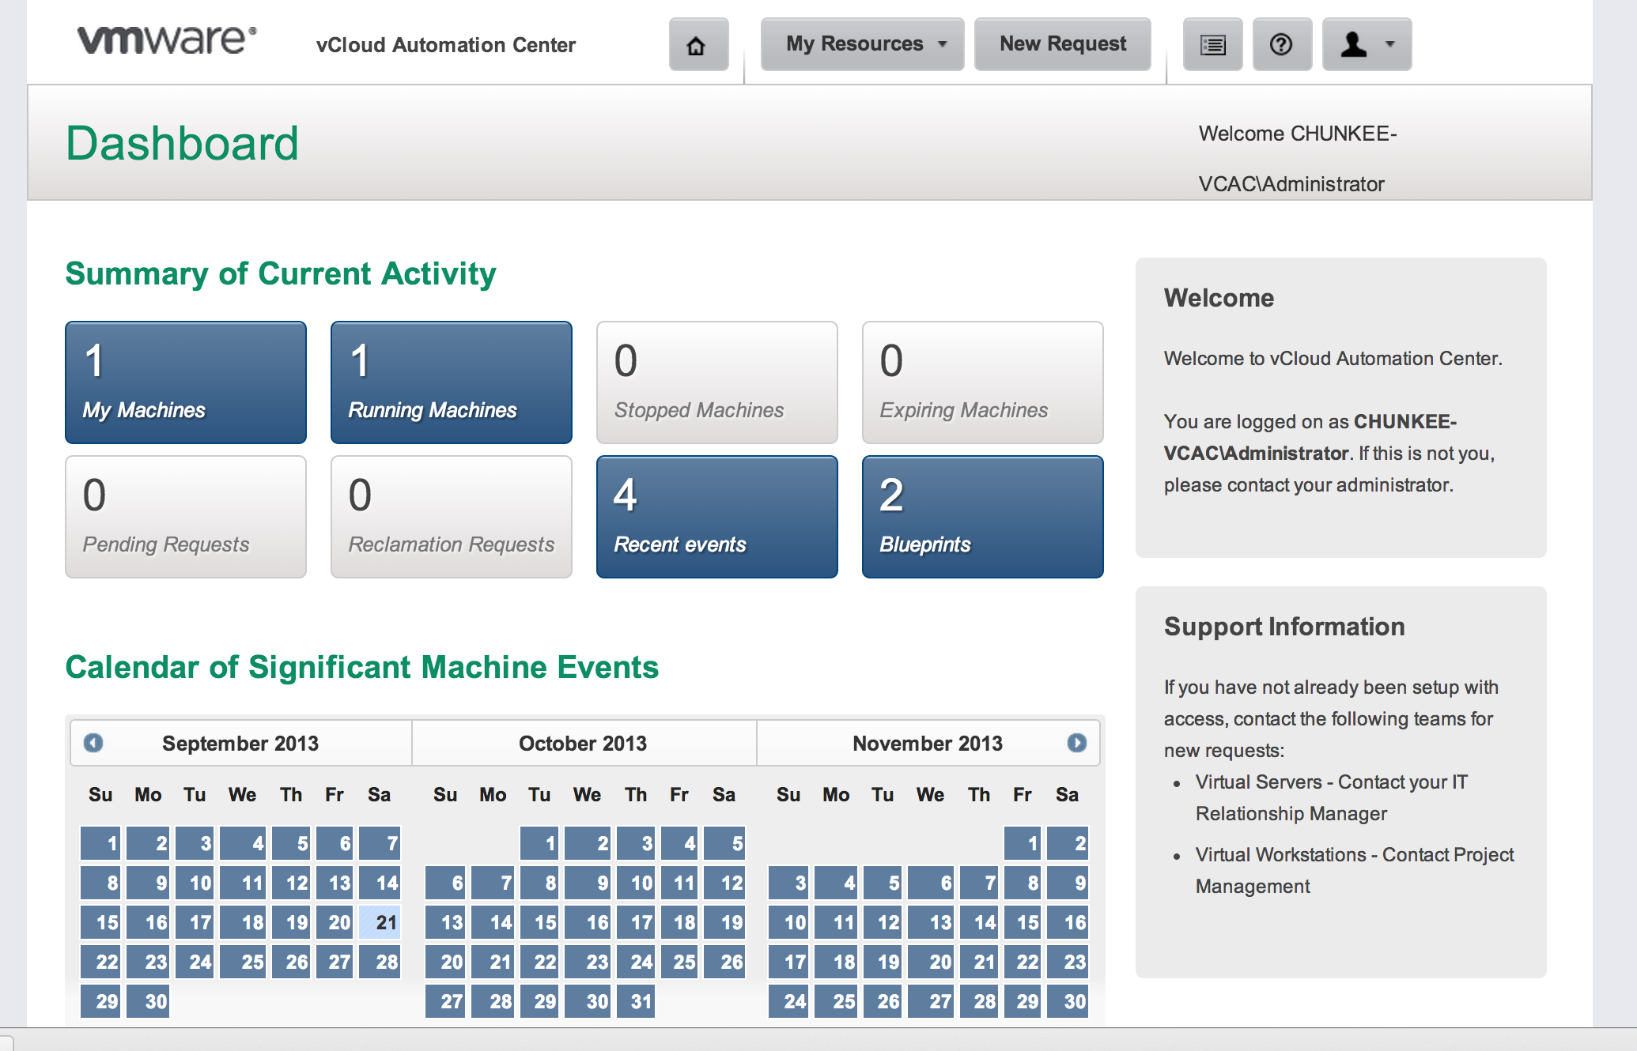Screen dimensions: 1637x1051
Task: Select the Stopped Machines tile
Action: [x=716, y=382]
